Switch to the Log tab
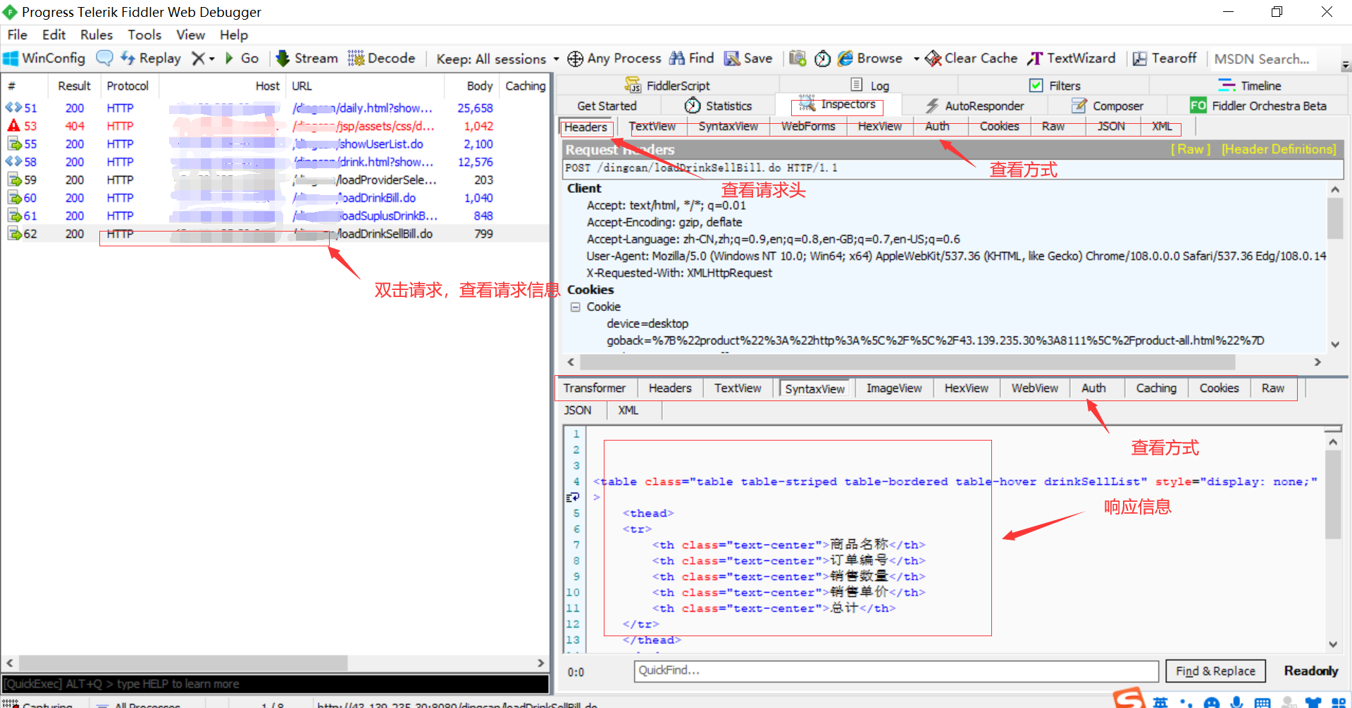The width and height of the screenshot is (1352, 708). coord(870,85)
